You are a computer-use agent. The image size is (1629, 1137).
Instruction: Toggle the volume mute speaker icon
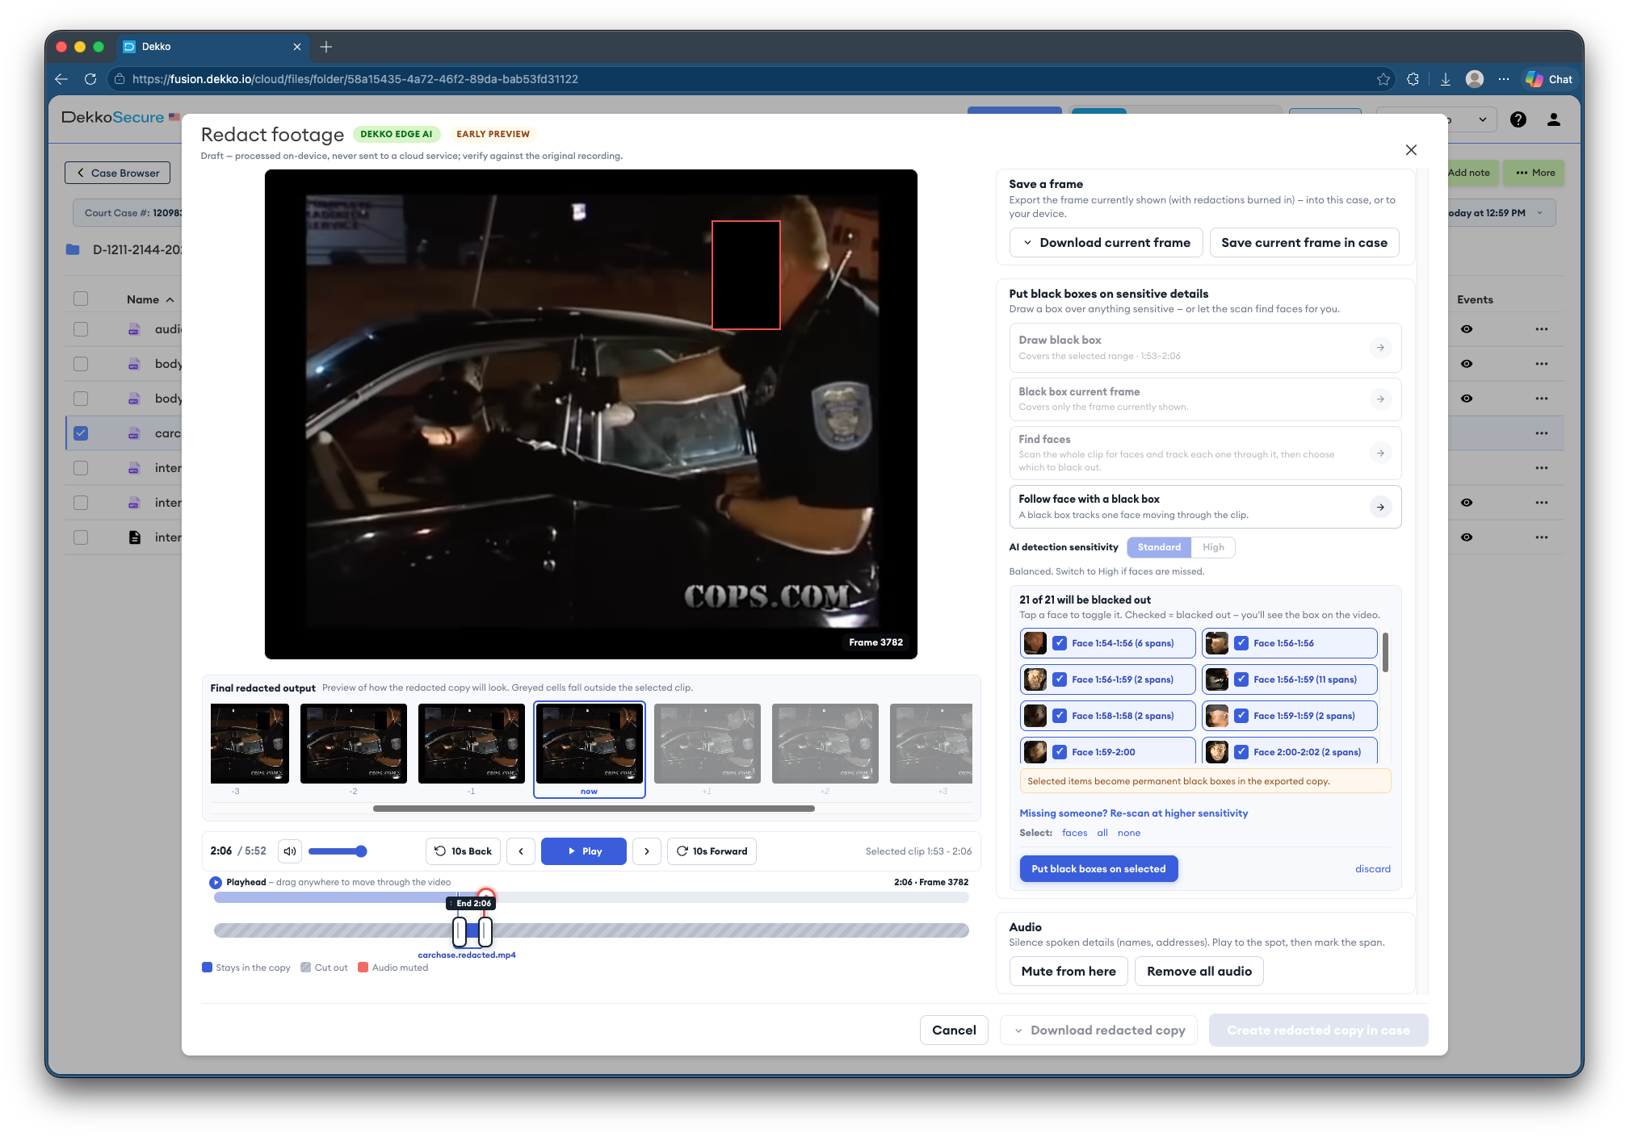(x=290, y=851)
